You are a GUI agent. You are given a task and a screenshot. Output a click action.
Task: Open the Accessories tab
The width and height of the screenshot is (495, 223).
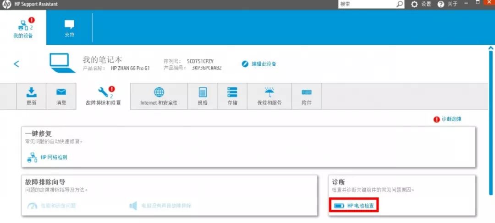[307, 96]
